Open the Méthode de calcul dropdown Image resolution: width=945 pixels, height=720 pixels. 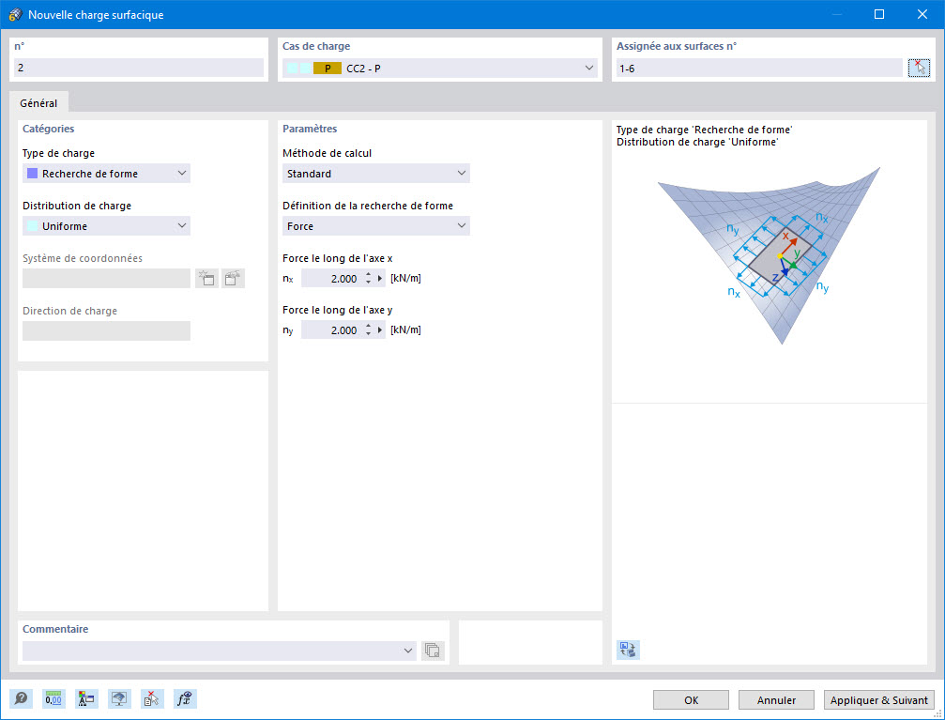tap(376, 174)
